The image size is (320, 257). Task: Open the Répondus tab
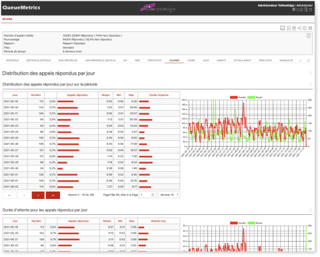point(13,61)
